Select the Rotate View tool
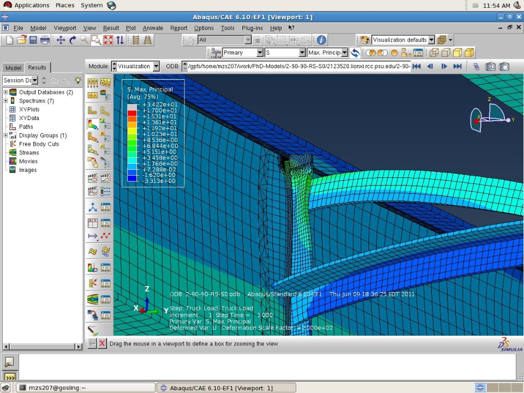 (x=72, y=40)
